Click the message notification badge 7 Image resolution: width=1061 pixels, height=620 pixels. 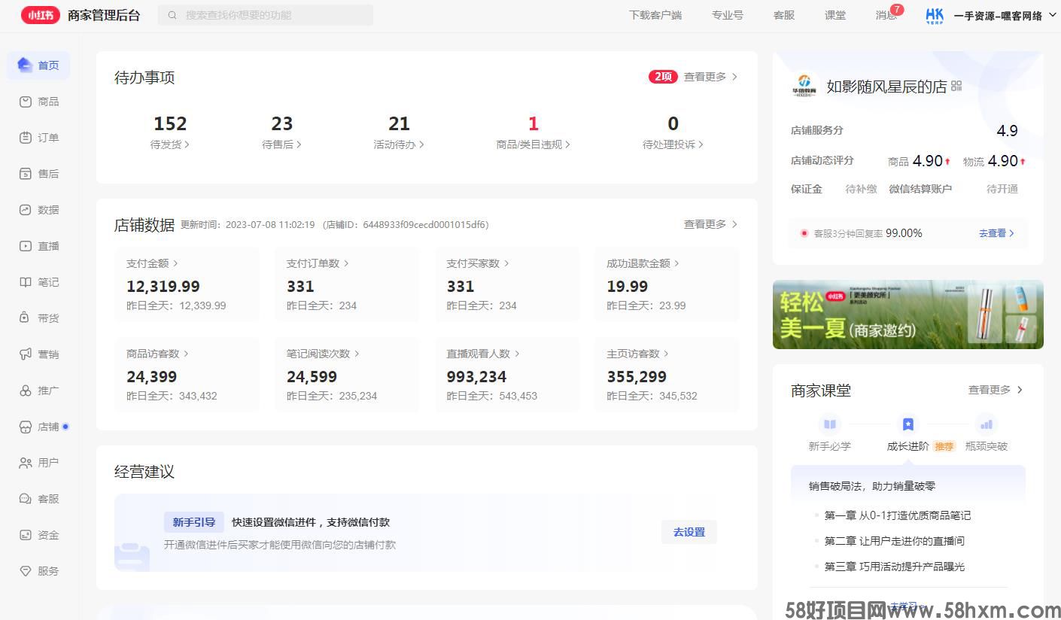897,10
